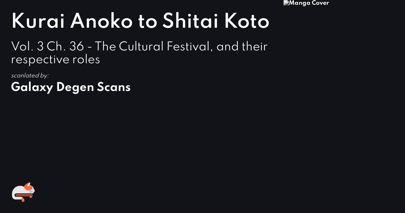Click the word 'Anoko' in the title

[101, 22]
